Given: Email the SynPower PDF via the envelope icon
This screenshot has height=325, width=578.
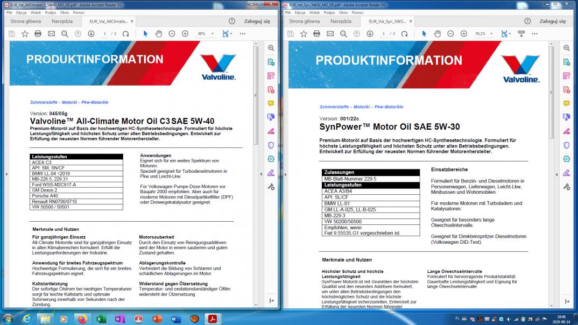Looking at the screenshot, I should (330, 34).
